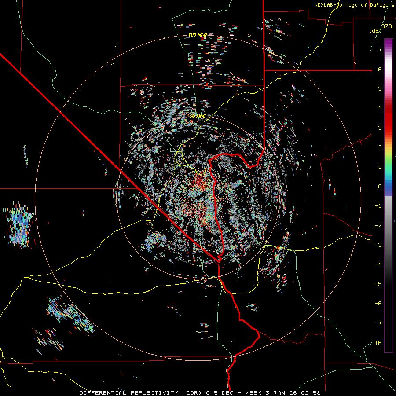Click the 0 value on the dB scale
The height and width of the screenshot is (396, 396).
tap(380, 187)
